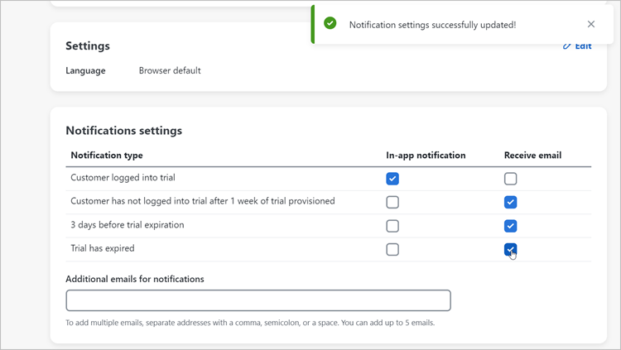The width and height of the screenshot is (621, 350).
Task: Click the green success checkmark icon
Action: [x=330, y=23]
